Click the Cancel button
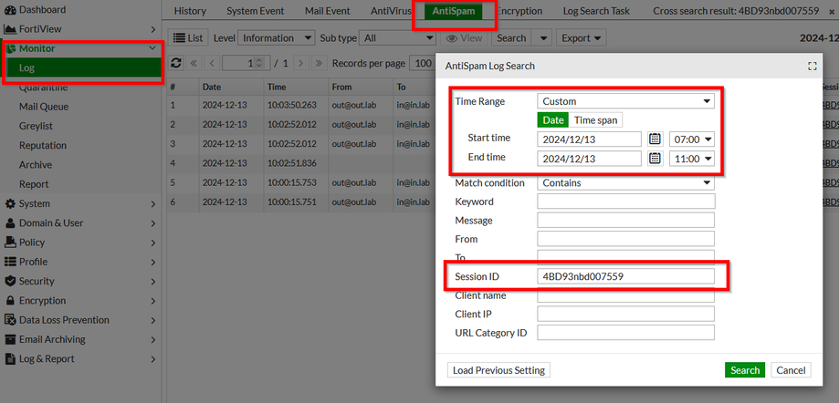The width and height of the screenshot is (839, 403). [x=791, y=370]
